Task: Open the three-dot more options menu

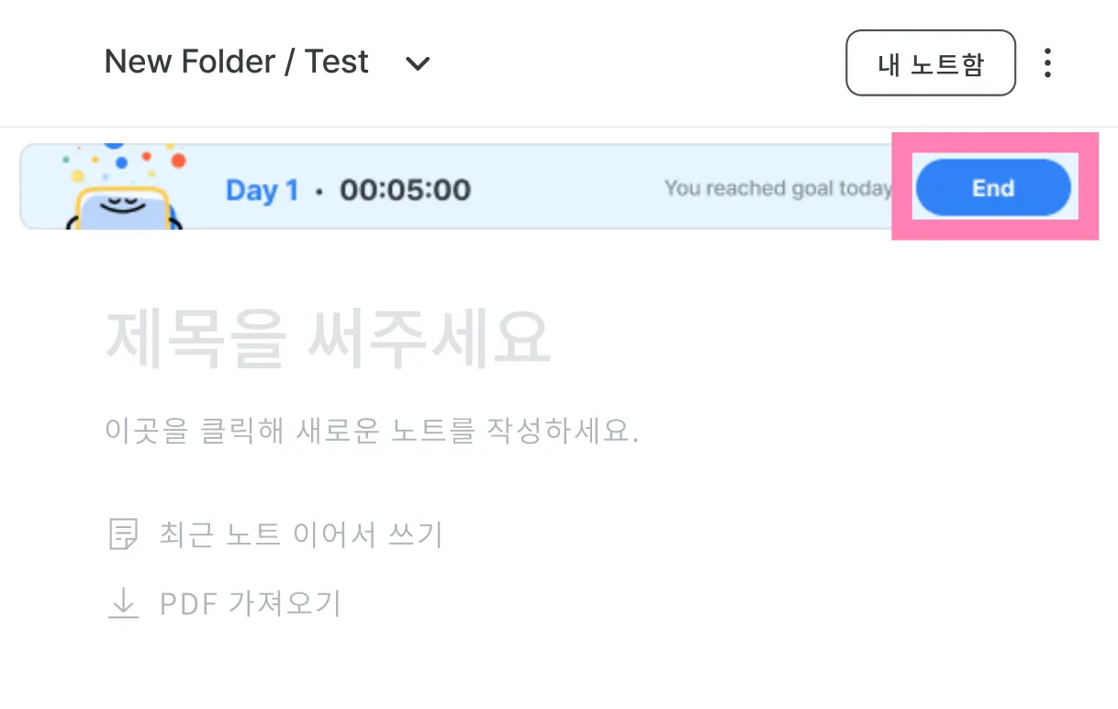Action: pos(1047,63)
